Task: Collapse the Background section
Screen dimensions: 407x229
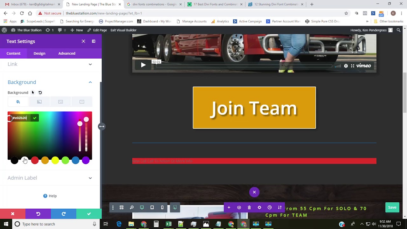Action: tap(50, 82)
